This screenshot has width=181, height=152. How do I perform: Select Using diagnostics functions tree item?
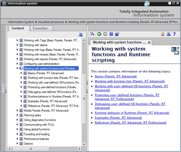[x=40, y=120]
